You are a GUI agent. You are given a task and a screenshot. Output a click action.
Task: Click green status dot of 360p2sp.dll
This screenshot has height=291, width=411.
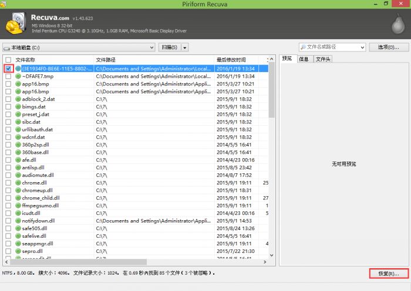click(18, 145)
